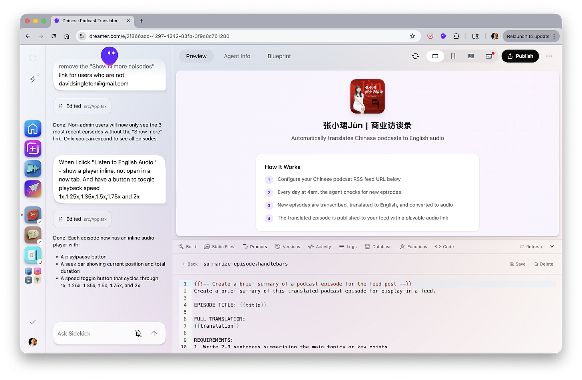
Task: Open the Build panel tab
Action: 187,247
